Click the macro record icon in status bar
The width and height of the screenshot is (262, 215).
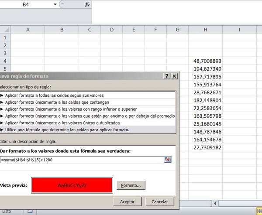click(x=30, y=211)
